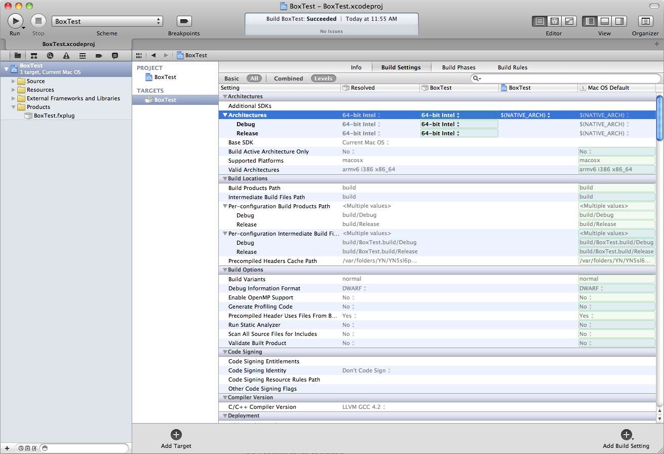
Task: Toggle the Breakpoints button
Action: coord(184,21)
